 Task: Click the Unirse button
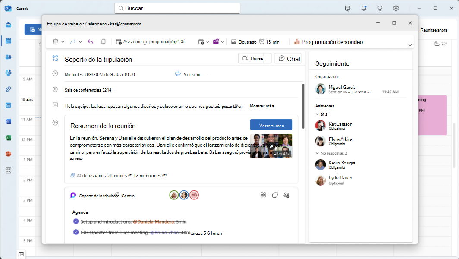point(255,58)
